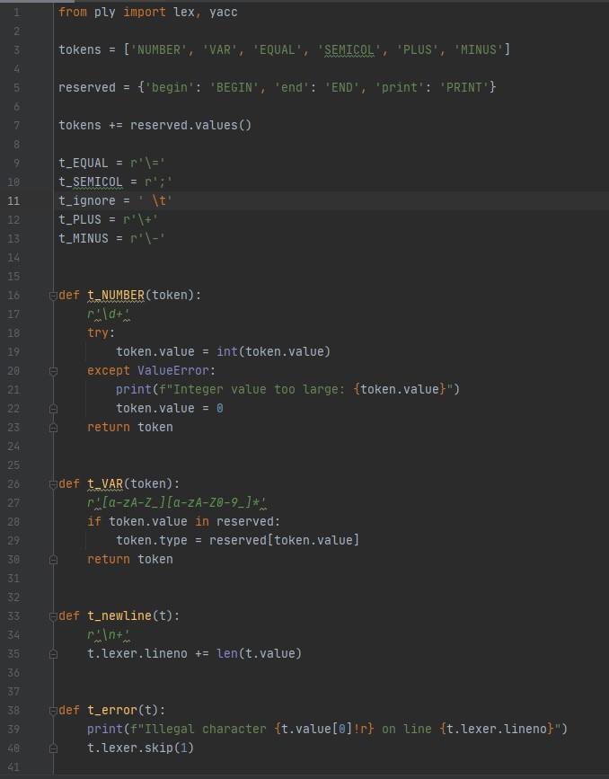Click the underlined 'SEMICOL' string in tokens list
This screenshot has height=779, width=609.
pyautogui.click(x=349, y=49)
